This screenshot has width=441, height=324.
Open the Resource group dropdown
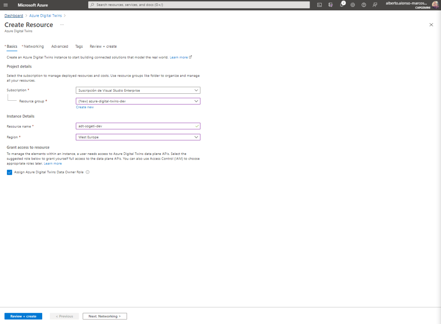click(138, 101)
